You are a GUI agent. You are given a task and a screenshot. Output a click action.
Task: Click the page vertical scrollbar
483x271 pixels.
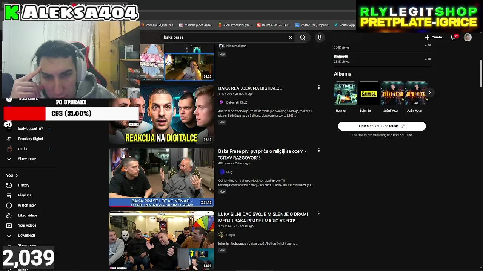(481, 73)
